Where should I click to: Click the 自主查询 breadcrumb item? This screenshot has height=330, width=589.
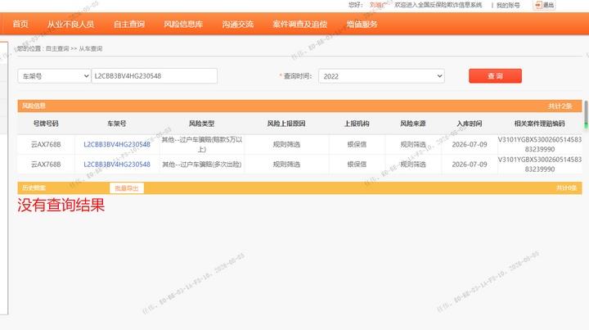(x=57, y=49)
